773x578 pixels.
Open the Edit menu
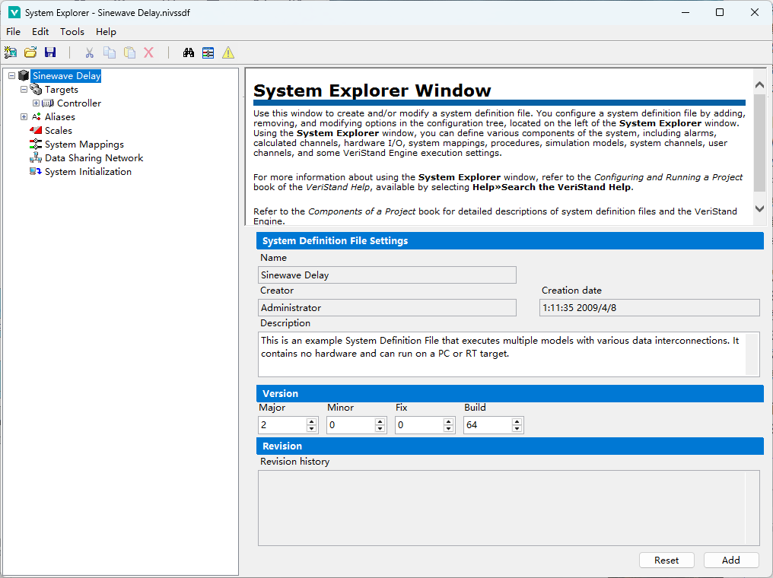click(x=40, y=31)
